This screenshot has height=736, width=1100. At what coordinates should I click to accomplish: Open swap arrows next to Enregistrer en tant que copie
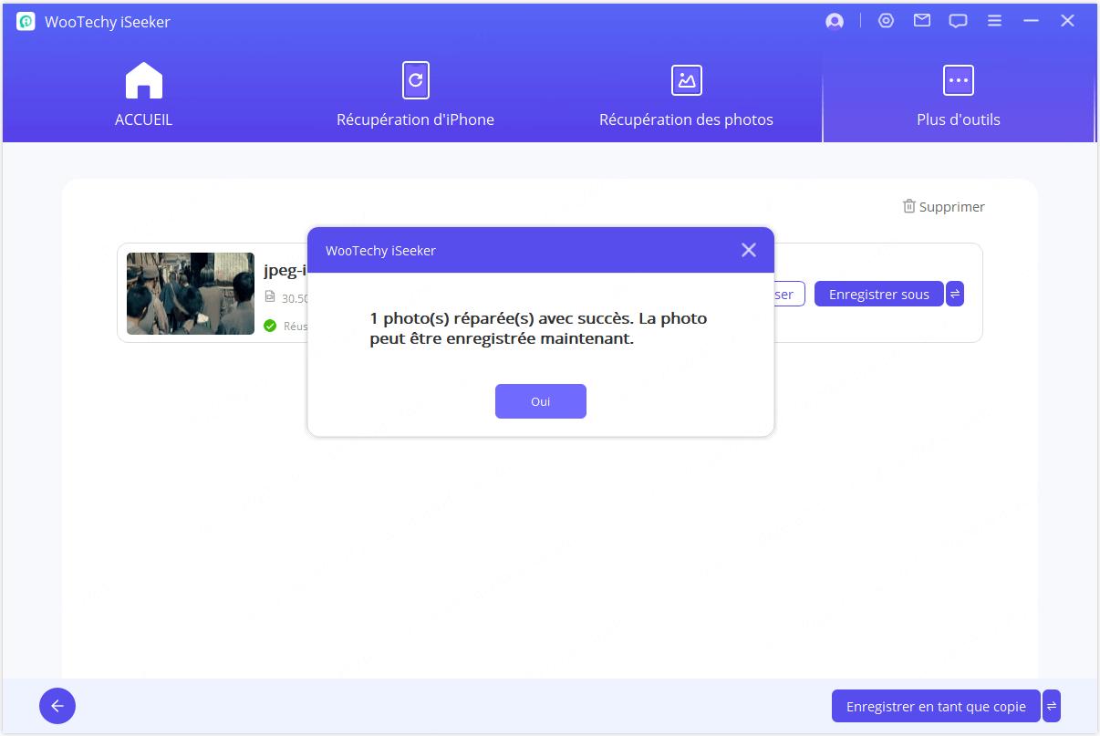[x=1052, y=706]
